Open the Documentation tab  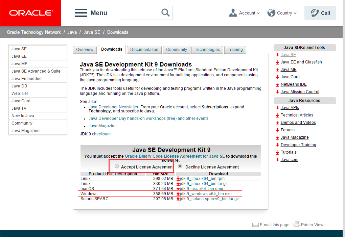click(144, 50)
